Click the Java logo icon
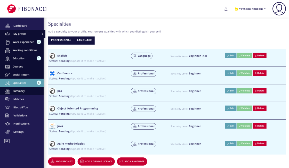Screen dimensions: 289x168 tap(52, 126)
